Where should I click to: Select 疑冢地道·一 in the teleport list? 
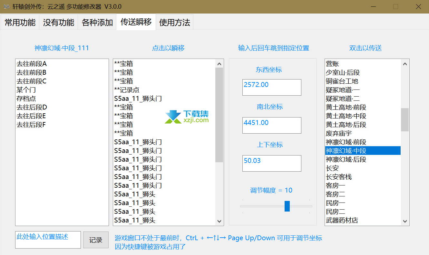[x=363, y=90]
